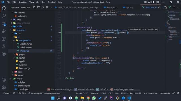The image size is (181, 101).
Task: Toggle the primary side bar
Action: coord(146,2)
